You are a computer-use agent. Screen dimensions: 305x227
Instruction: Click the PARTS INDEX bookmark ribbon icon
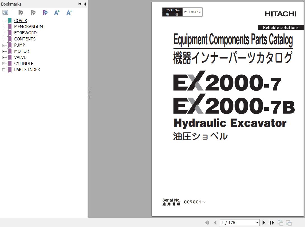[x=10, y=70]
